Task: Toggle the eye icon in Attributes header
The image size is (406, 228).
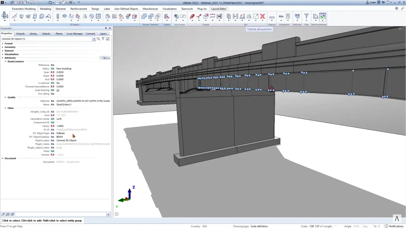Action: 101,58
